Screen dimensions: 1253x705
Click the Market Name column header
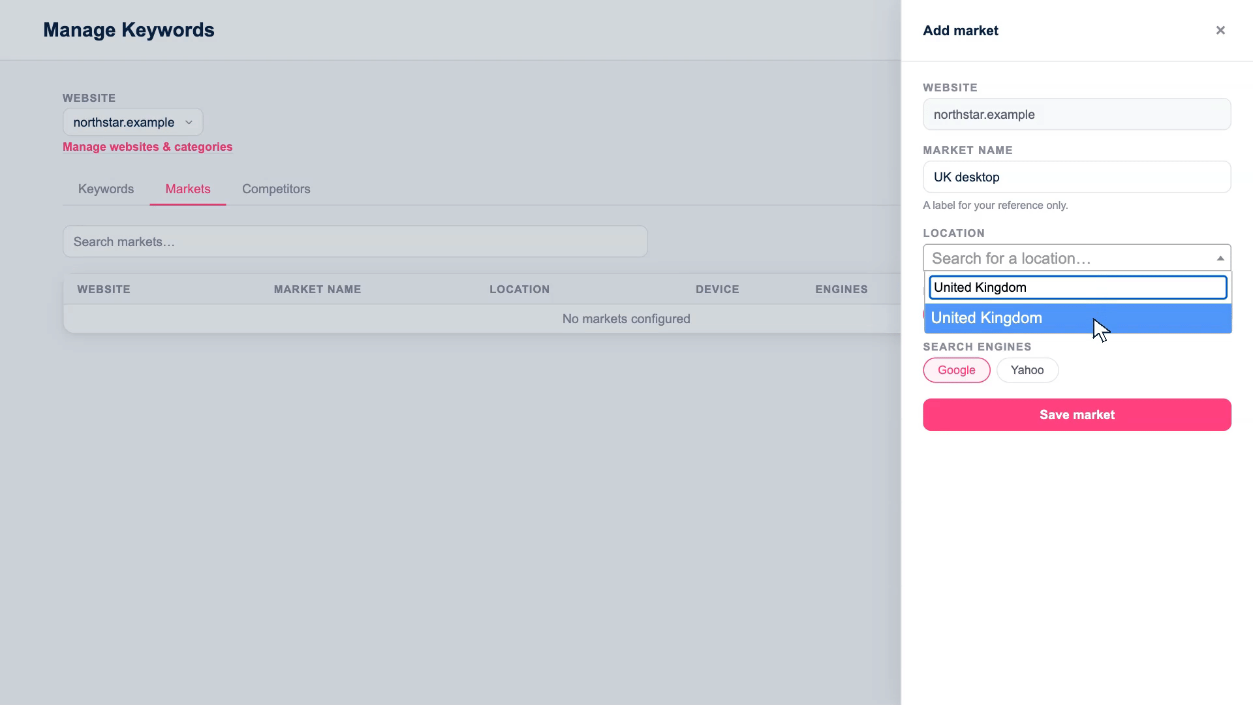click(317, 289)
